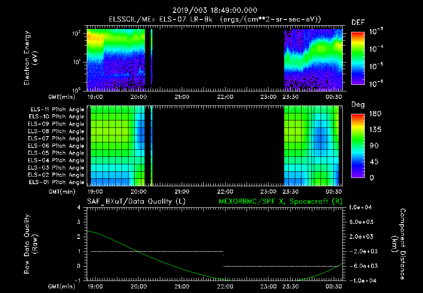
Task: Click the ELS-09 Pitch Angle row label
Action: pos(56,124)
